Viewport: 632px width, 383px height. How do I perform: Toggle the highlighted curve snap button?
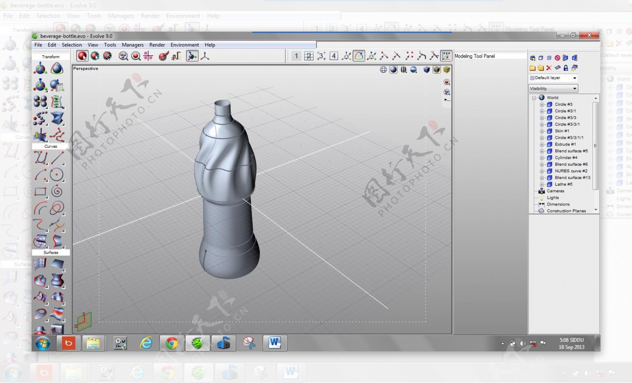(359, 56)
